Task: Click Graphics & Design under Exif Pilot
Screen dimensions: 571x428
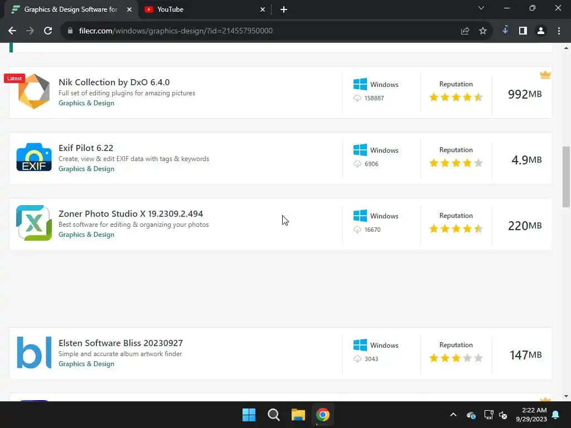Action: [x=86, y=169]
